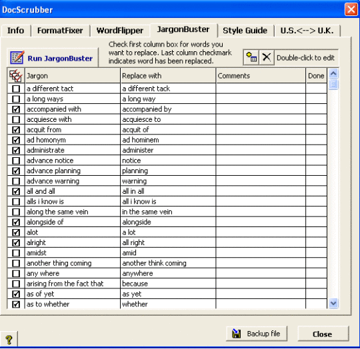Select the 'ad hominem' replacement cell
Screen dimensions: 360x349
pos(168,140)
